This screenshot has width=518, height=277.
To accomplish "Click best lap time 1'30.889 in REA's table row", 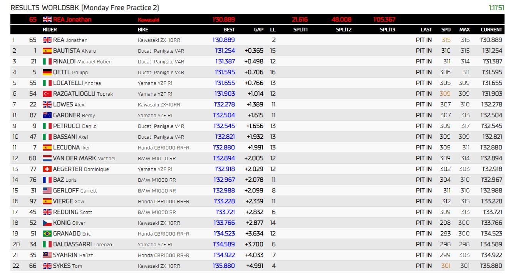I will tap(223, 40).
